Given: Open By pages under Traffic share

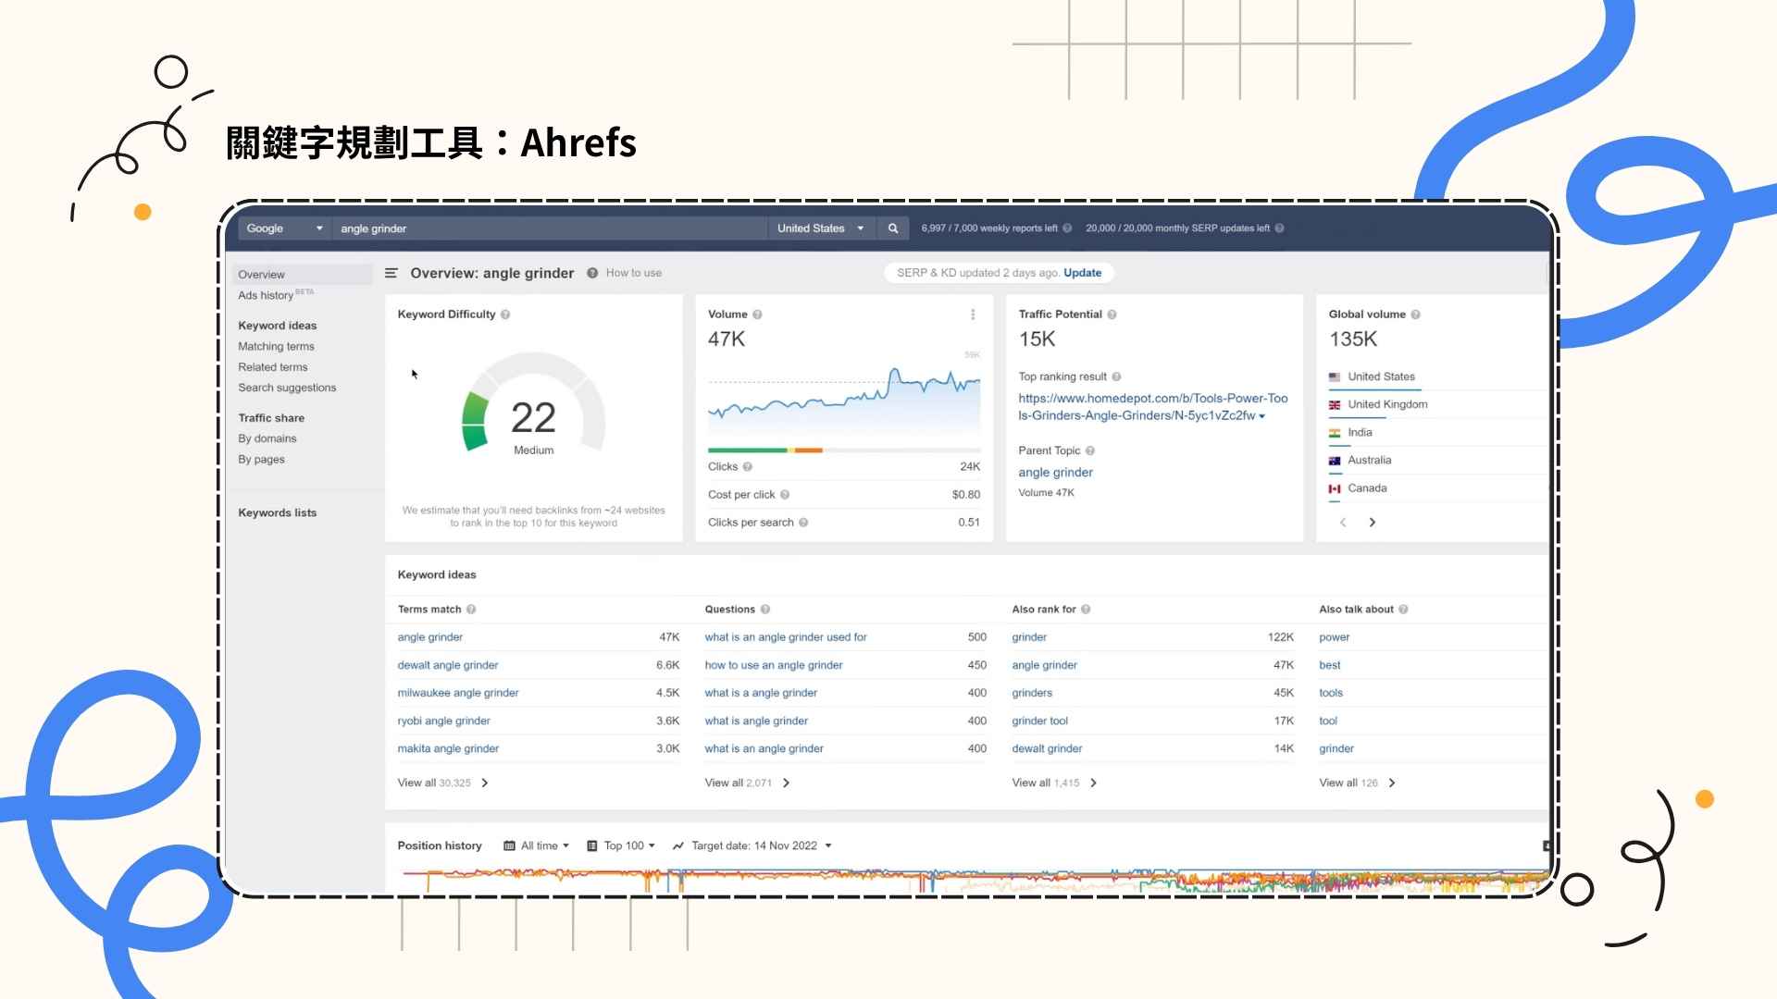Looking at the screenshot, I should tap(261, 460).
